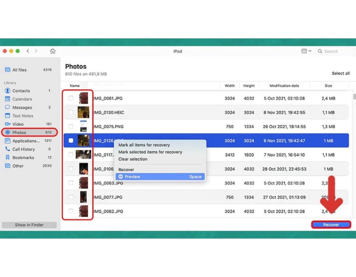Click the IPod window title
Screen dimensions: 356x277
pos(178,51)
